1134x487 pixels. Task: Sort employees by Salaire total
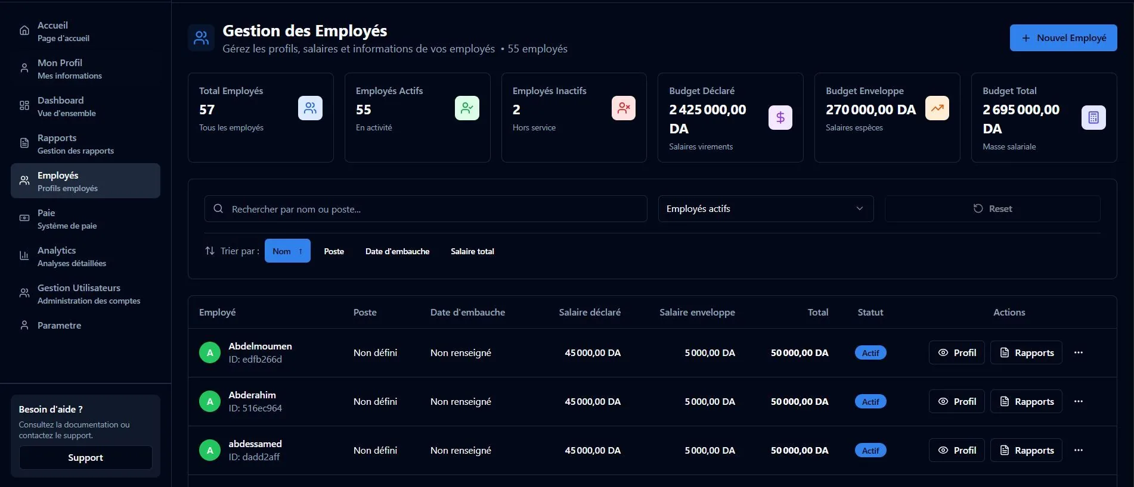472,251
